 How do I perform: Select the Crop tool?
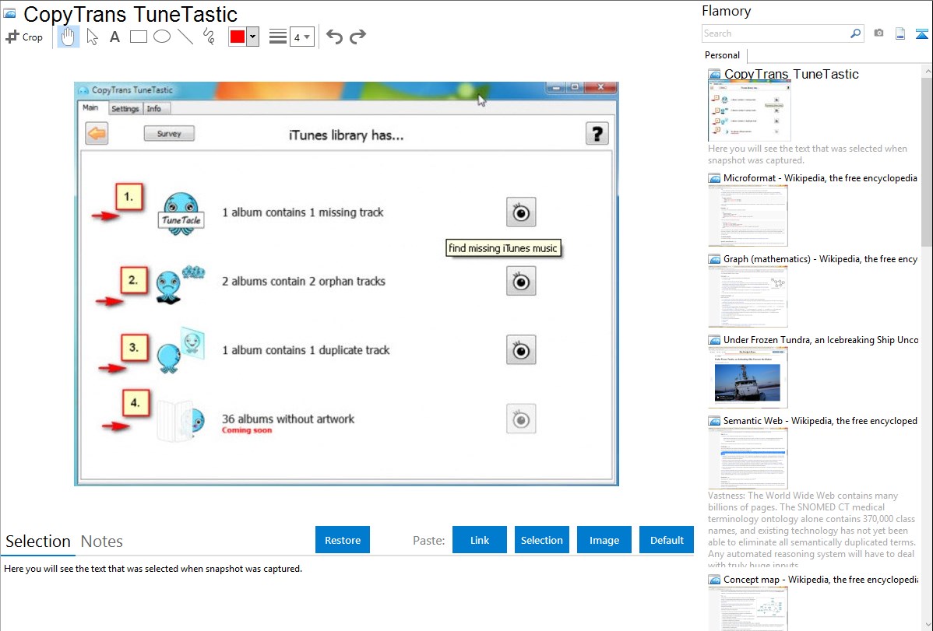point(24,37)
